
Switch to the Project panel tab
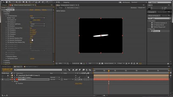tap(5, 5)
